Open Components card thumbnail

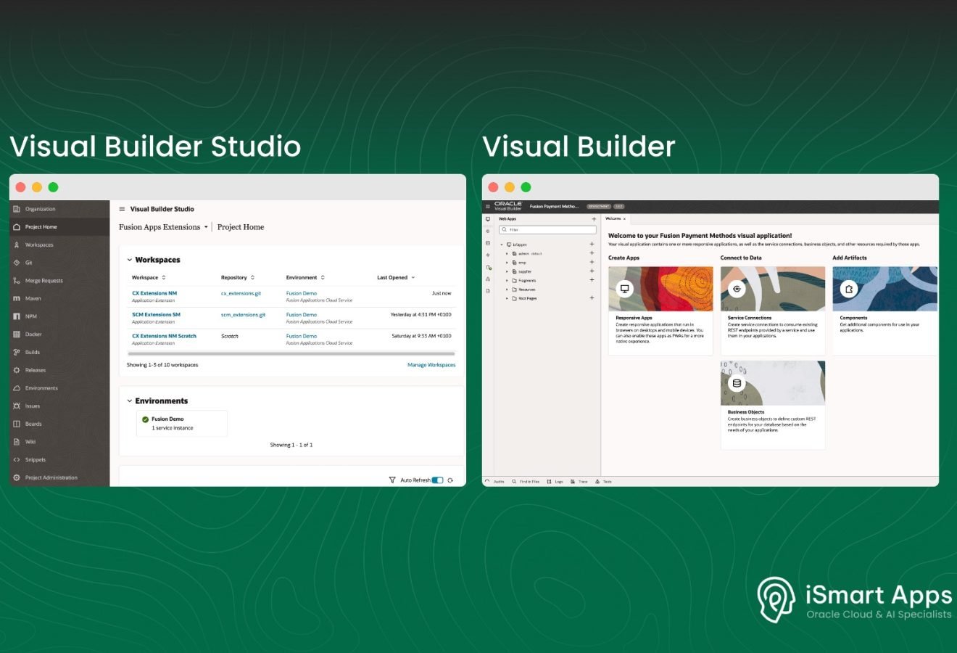click(x=884, y=289)
